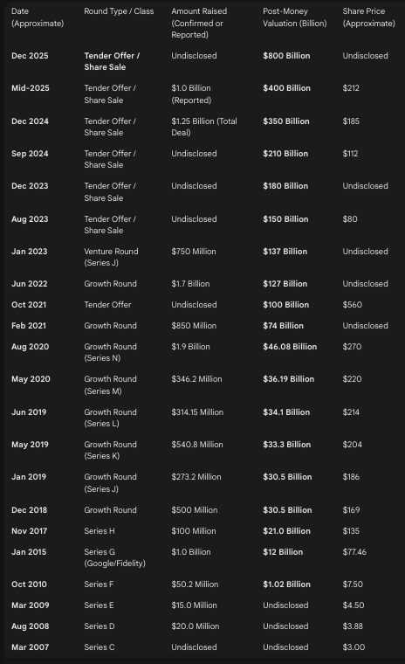Click the Date (Approximate) column header
Screen dimensions: 405x664
(38, 17)
